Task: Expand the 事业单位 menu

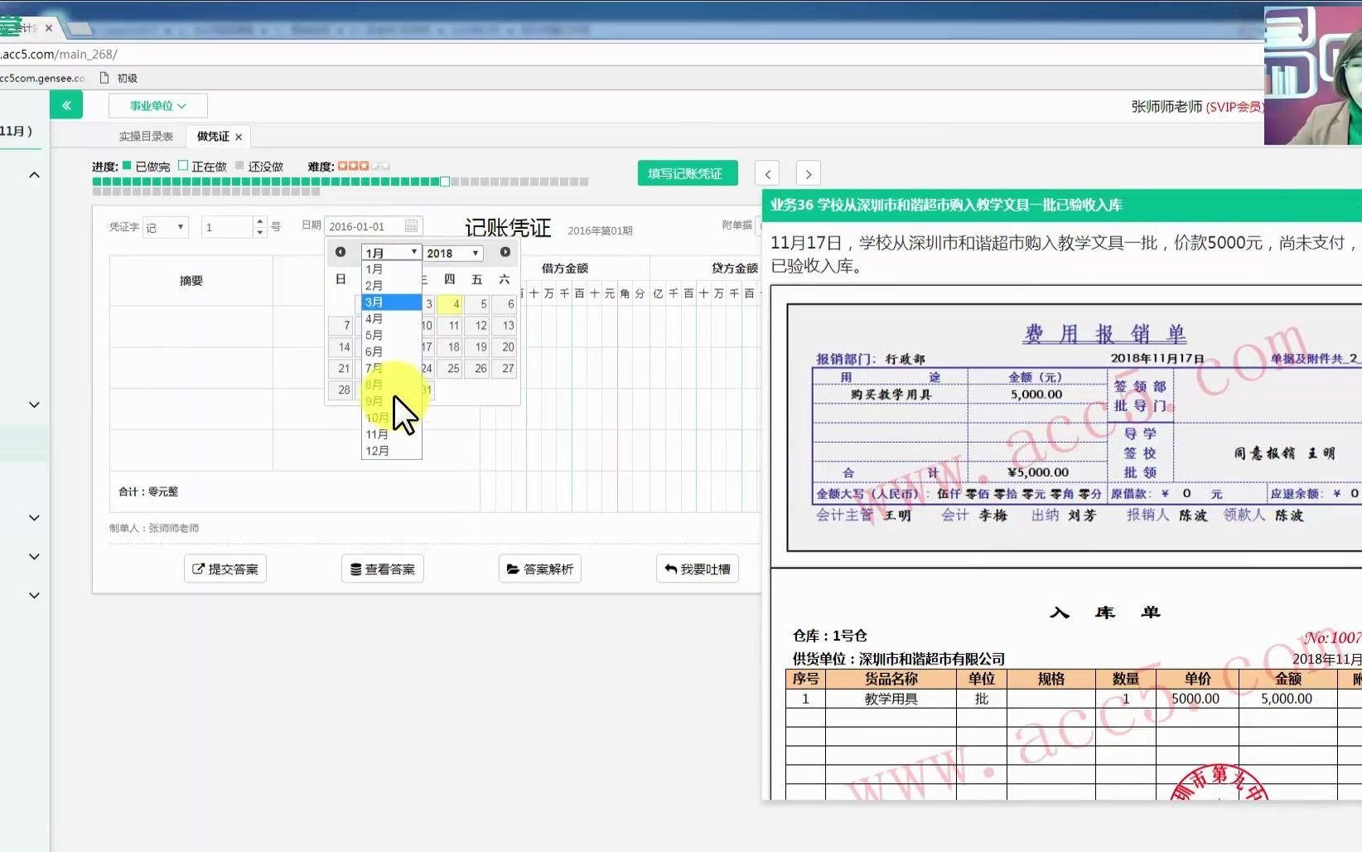Action: [157, 105]
